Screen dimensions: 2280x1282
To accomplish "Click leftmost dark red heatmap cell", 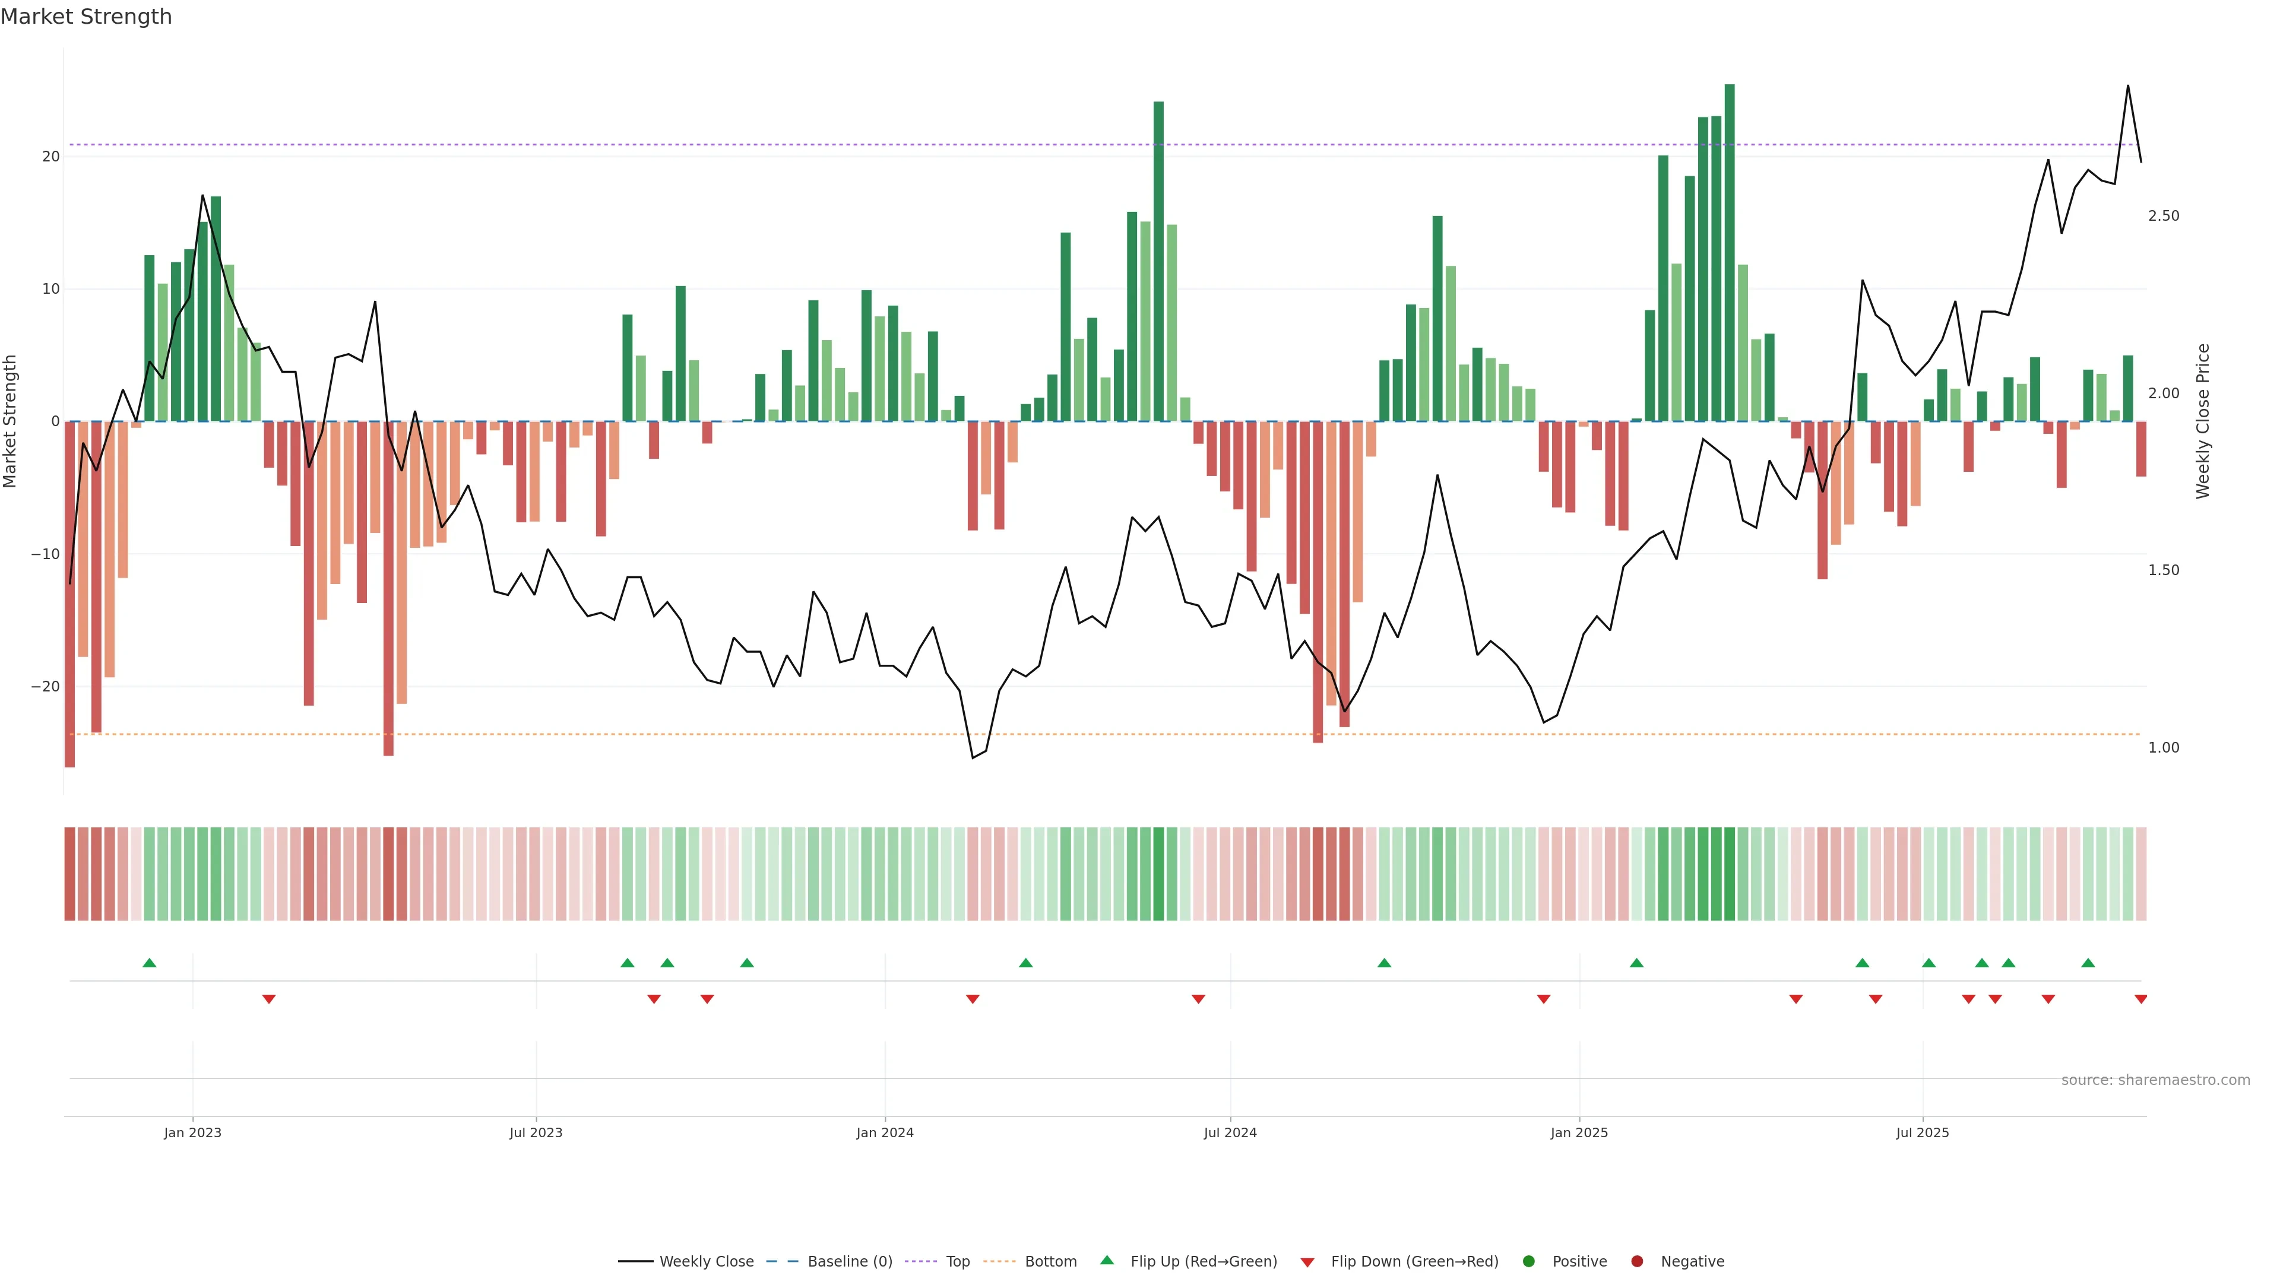I will click(x=69, y=874).
